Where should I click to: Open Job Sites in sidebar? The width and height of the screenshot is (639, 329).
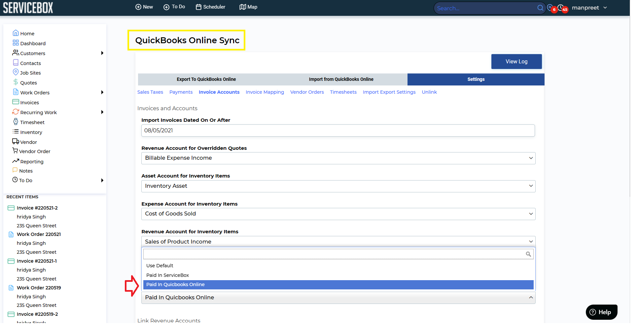[27, 73]
